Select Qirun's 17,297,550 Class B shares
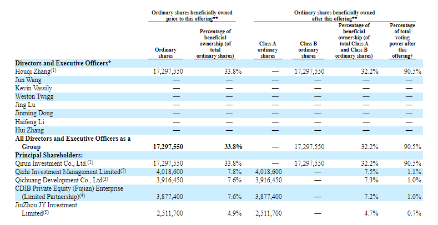 310,163
